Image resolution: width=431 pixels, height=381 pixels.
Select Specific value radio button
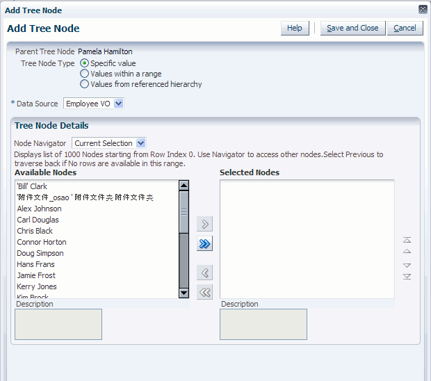tap(84, 63)
